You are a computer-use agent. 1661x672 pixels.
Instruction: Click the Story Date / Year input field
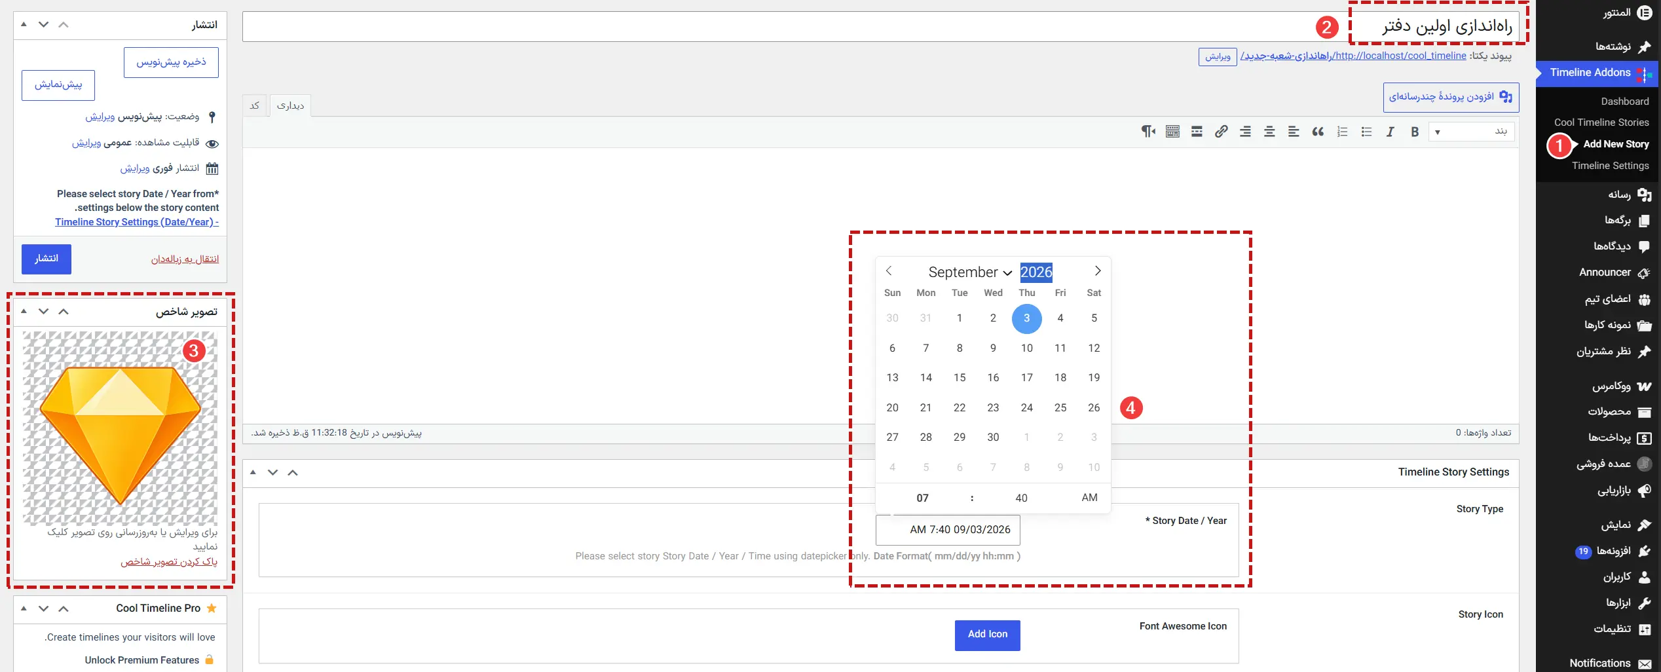coord(948,530)
